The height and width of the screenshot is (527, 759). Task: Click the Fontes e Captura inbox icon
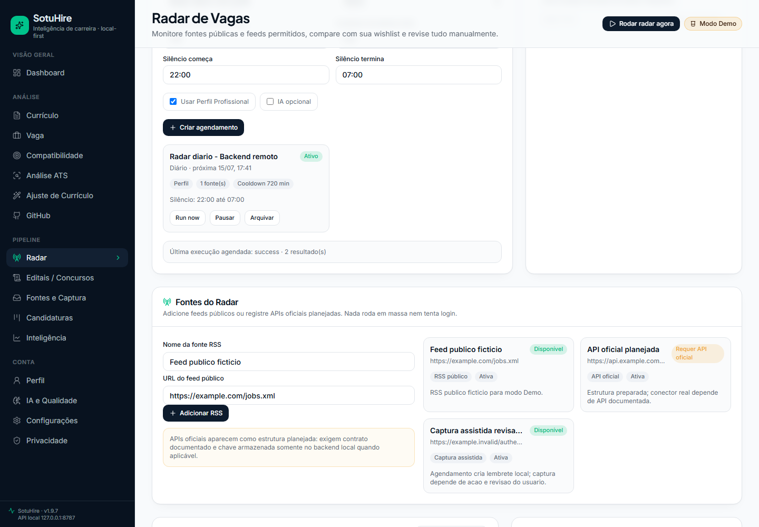[17, 298]
